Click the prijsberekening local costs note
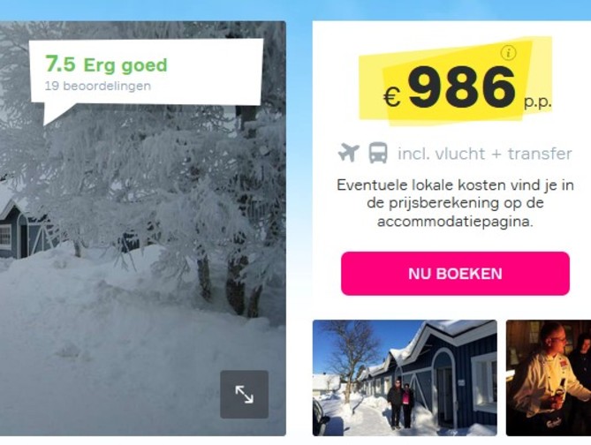The height and width of the screenshot is (445, 591). pyautogui.click(x=455, y=203)
